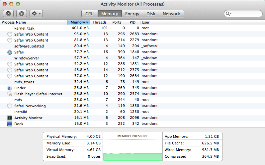The height and width of the screenshot is (165, 265).
Task: Click the search field
Action: click(243, 14)
